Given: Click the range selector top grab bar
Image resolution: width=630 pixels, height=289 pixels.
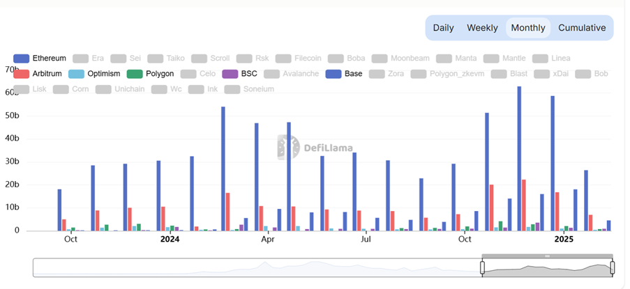Looking at the screenshot, I should [x=547, y=256].
